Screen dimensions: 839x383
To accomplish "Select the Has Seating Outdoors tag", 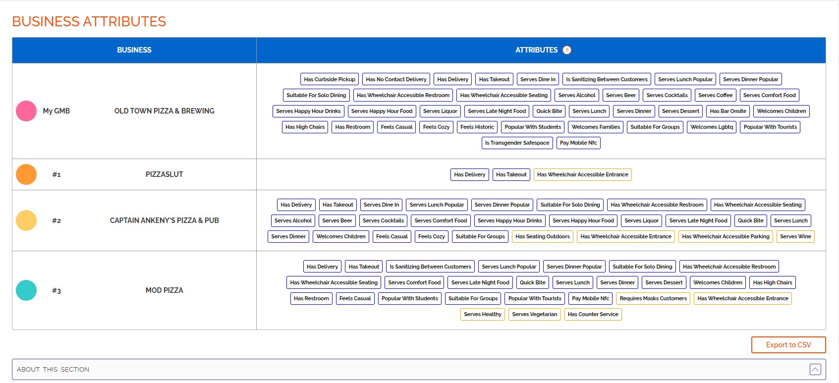I will (x=542, y=236).
